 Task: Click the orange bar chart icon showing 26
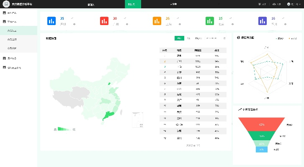[157, 21]
